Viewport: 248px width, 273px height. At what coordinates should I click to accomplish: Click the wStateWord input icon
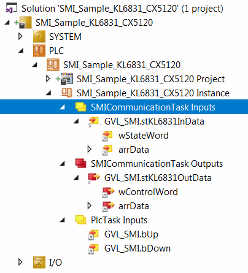(x=107, y=136)
